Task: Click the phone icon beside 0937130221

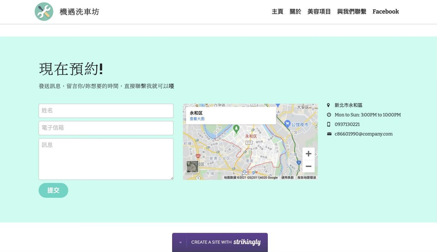Action: (329, 124)
